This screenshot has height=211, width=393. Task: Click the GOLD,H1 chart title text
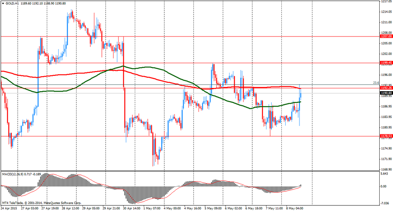[12, 4]
